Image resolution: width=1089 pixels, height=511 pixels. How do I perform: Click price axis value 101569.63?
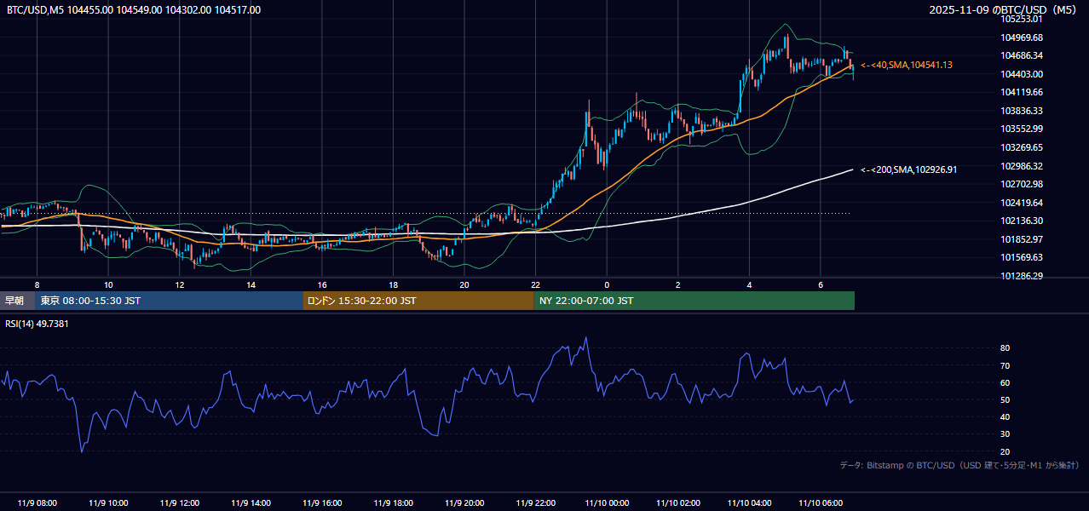[x=1023, y=257]
